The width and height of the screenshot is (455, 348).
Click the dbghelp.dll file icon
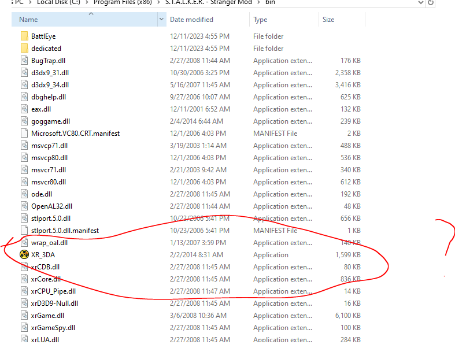click(25, 97)
